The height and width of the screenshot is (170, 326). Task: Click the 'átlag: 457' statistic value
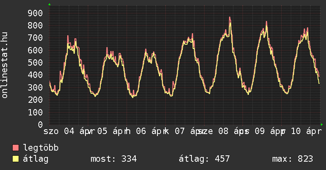204,159
